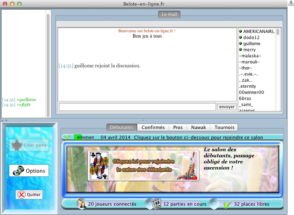Image resolution: width=294 pixels, height=215 pixels.
Task: Select player .-.evie.-. in list
Action: pyautogui.click(x=248, y=74)
